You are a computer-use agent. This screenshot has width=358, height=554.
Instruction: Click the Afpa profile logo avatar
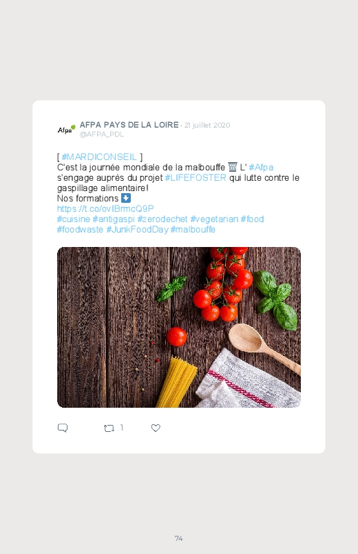67,129
